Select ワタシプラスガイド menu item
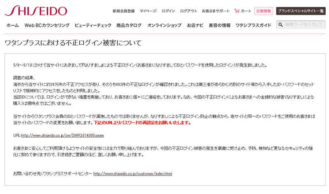329x194 pixels. point(253,25)
